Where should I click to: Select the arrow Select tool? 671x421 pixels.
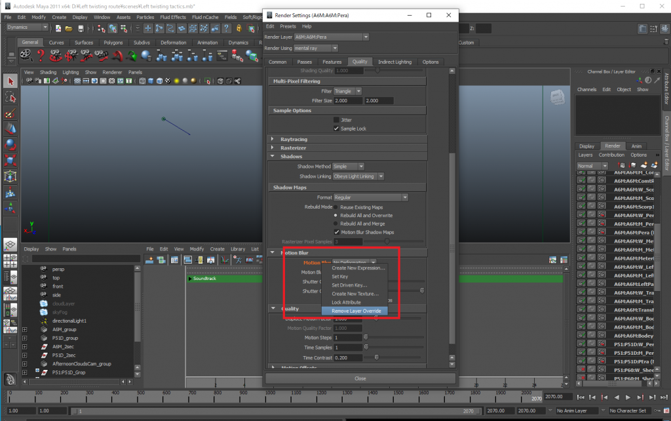[x=10, y=81]
